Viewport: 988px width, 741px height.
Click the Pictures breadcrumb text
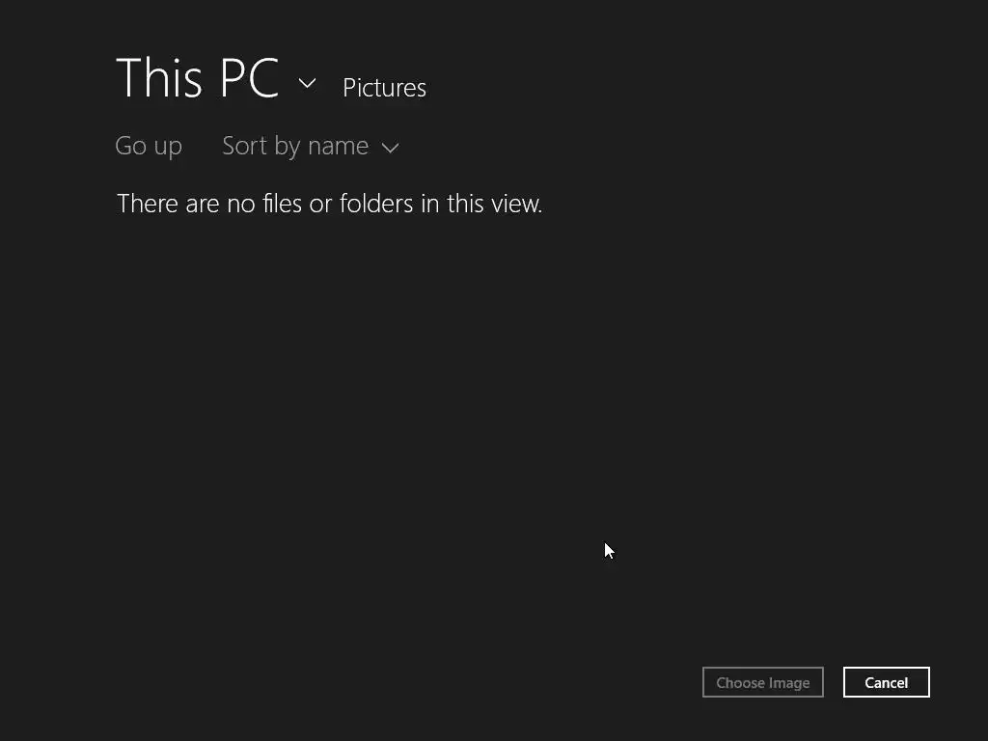click(384, 88)
